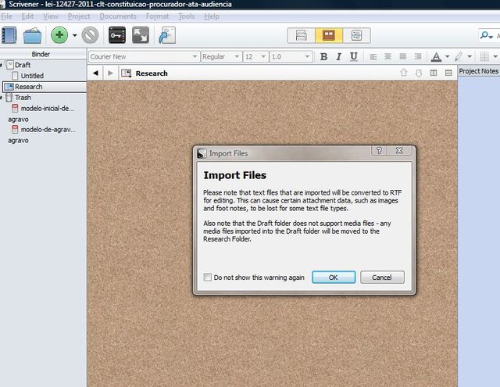Viewport: 500px width, 387px height.
Task: Toggle Underline formatting
Action: pyautogui.click(x=353, y=57)
